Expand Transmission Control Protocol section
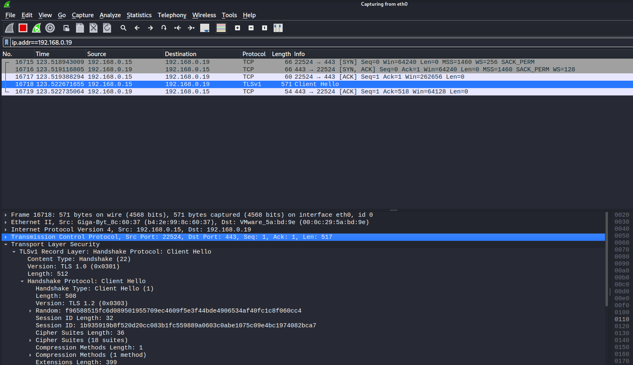Screen dimensions: 633x365 click(x=6, y=237)
